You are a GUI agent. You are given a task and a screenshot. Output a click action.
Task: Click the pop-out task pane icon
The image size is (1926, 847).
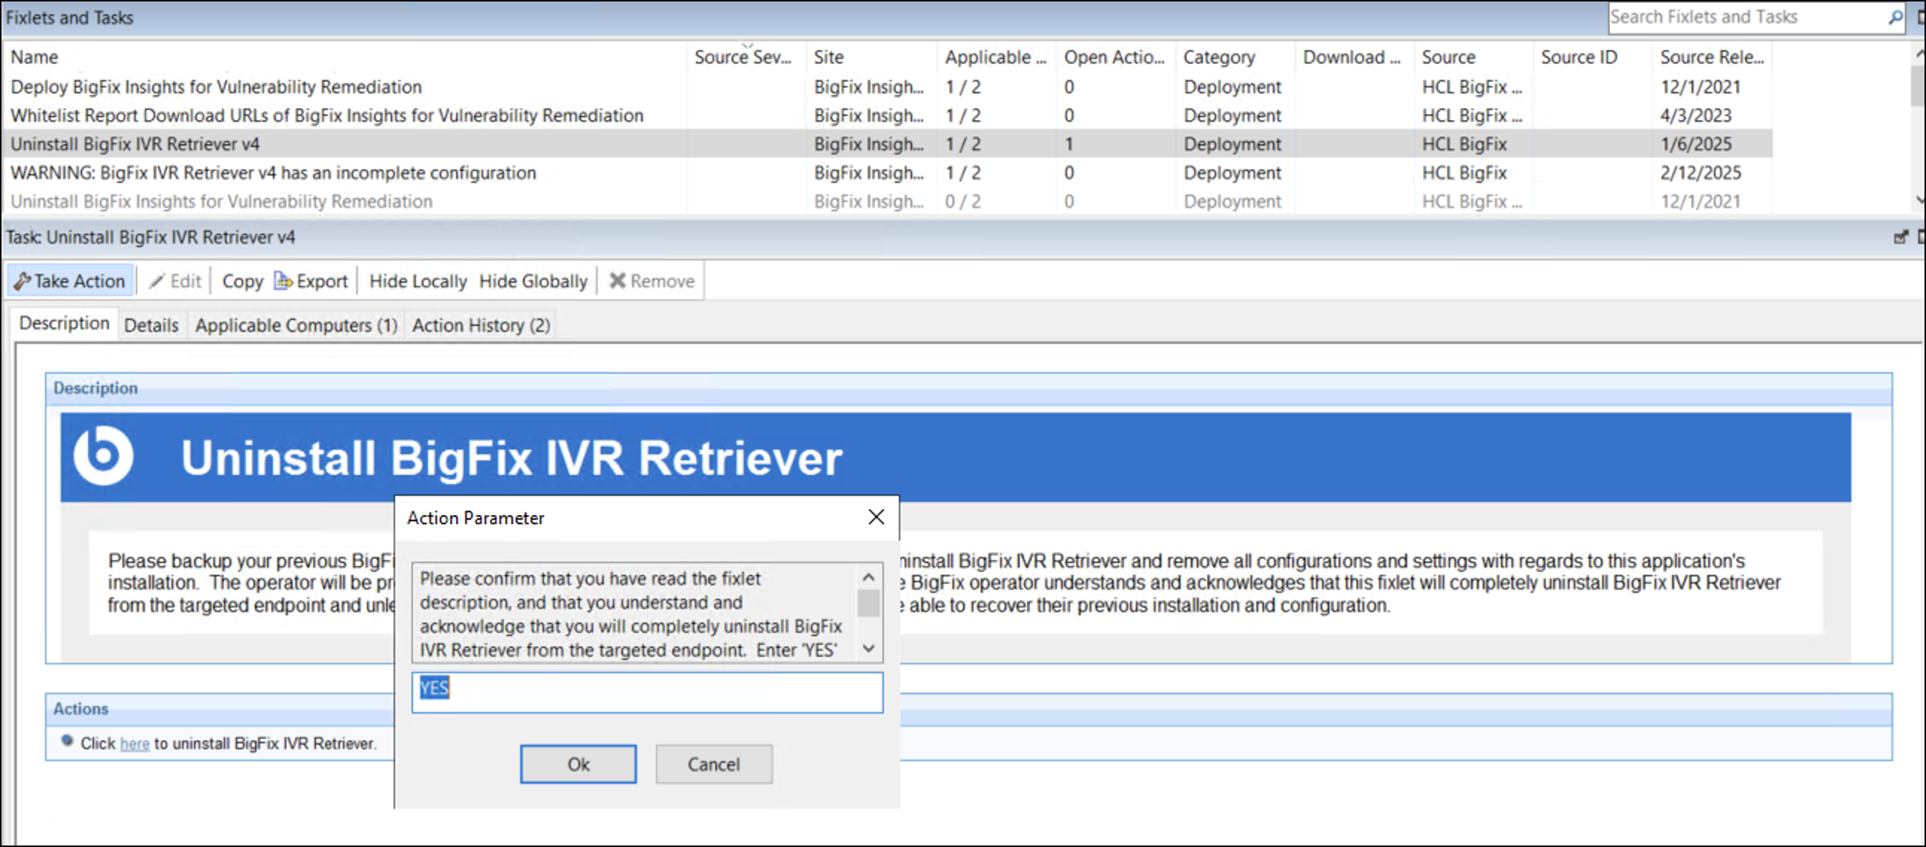[1900, 237]
